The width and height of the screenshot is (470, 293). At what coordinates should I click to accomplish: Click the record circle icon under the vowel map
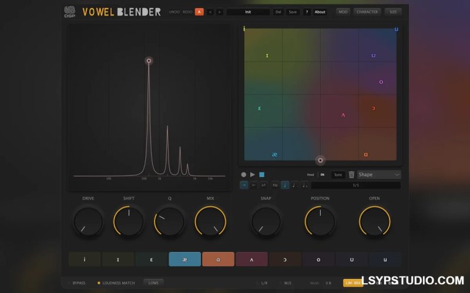coord(244,175)
